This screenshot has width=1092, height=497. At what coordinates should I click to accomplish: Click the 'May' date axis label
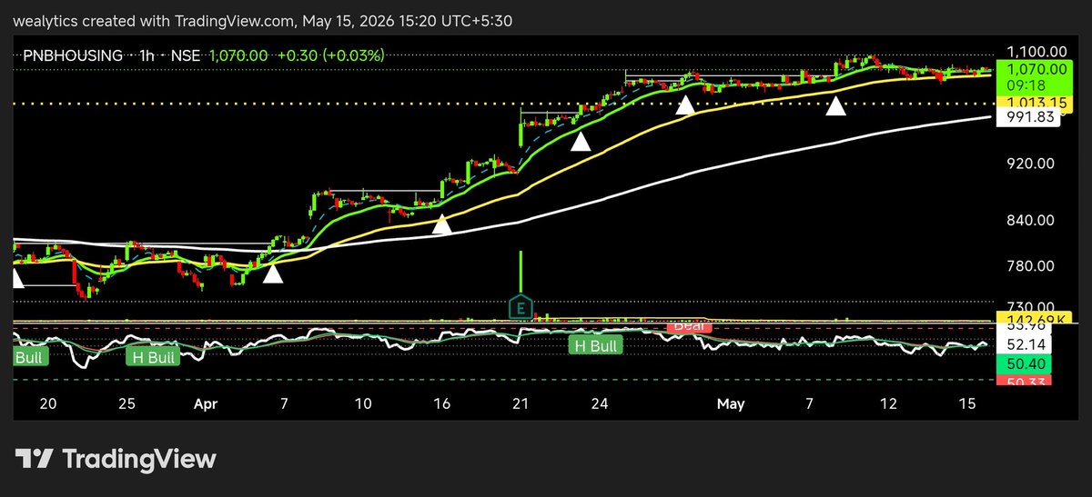pyautogui.click(x=730, y=403)
